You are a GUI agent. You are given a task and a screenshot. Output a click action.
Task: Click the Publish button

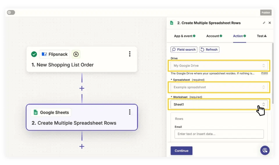[266, 13]
